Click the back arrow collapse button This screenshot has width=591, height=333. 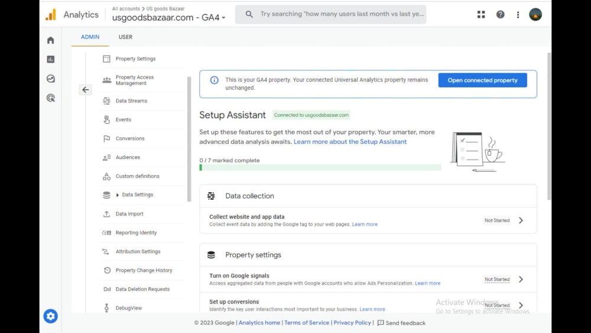[86, 90]
